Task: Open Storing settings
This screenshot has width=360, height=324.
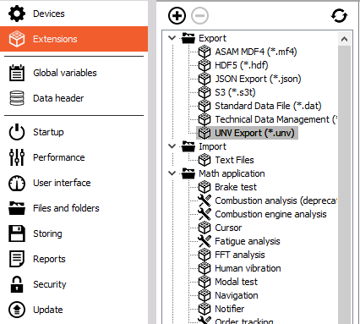Action: 74,233
